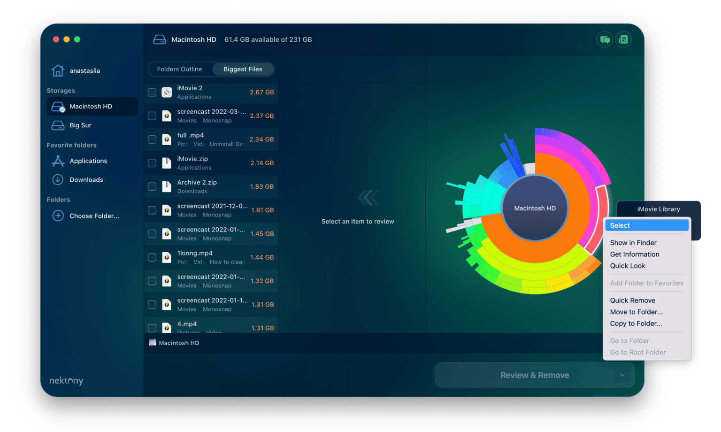Click the Choose Folder plus icon
Screen dimensions: 721x432
(x=58, y=216)
